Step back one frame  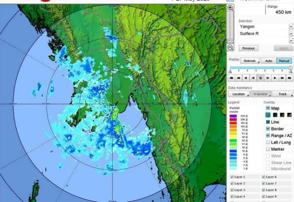(x=253, y=78)
